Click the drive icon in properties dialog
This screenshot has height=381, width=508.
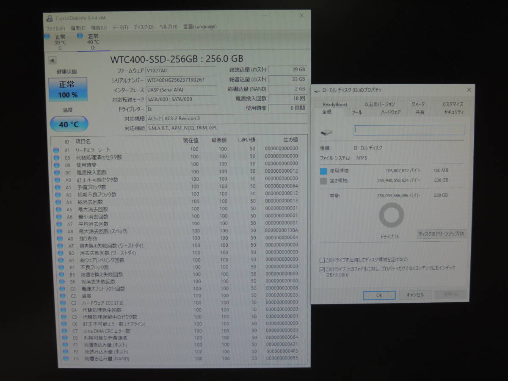coord(326,132)
